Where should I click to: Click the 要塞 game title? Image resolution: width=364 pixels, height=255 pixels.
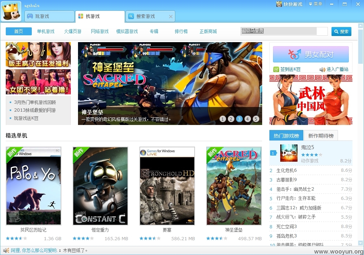coord(167,230)
